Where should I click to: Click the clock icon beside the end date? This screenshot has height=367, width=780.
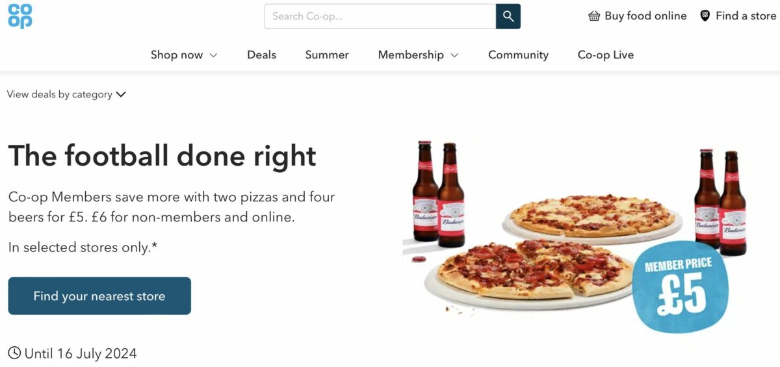pyautogui.click(x=14, y=353)
